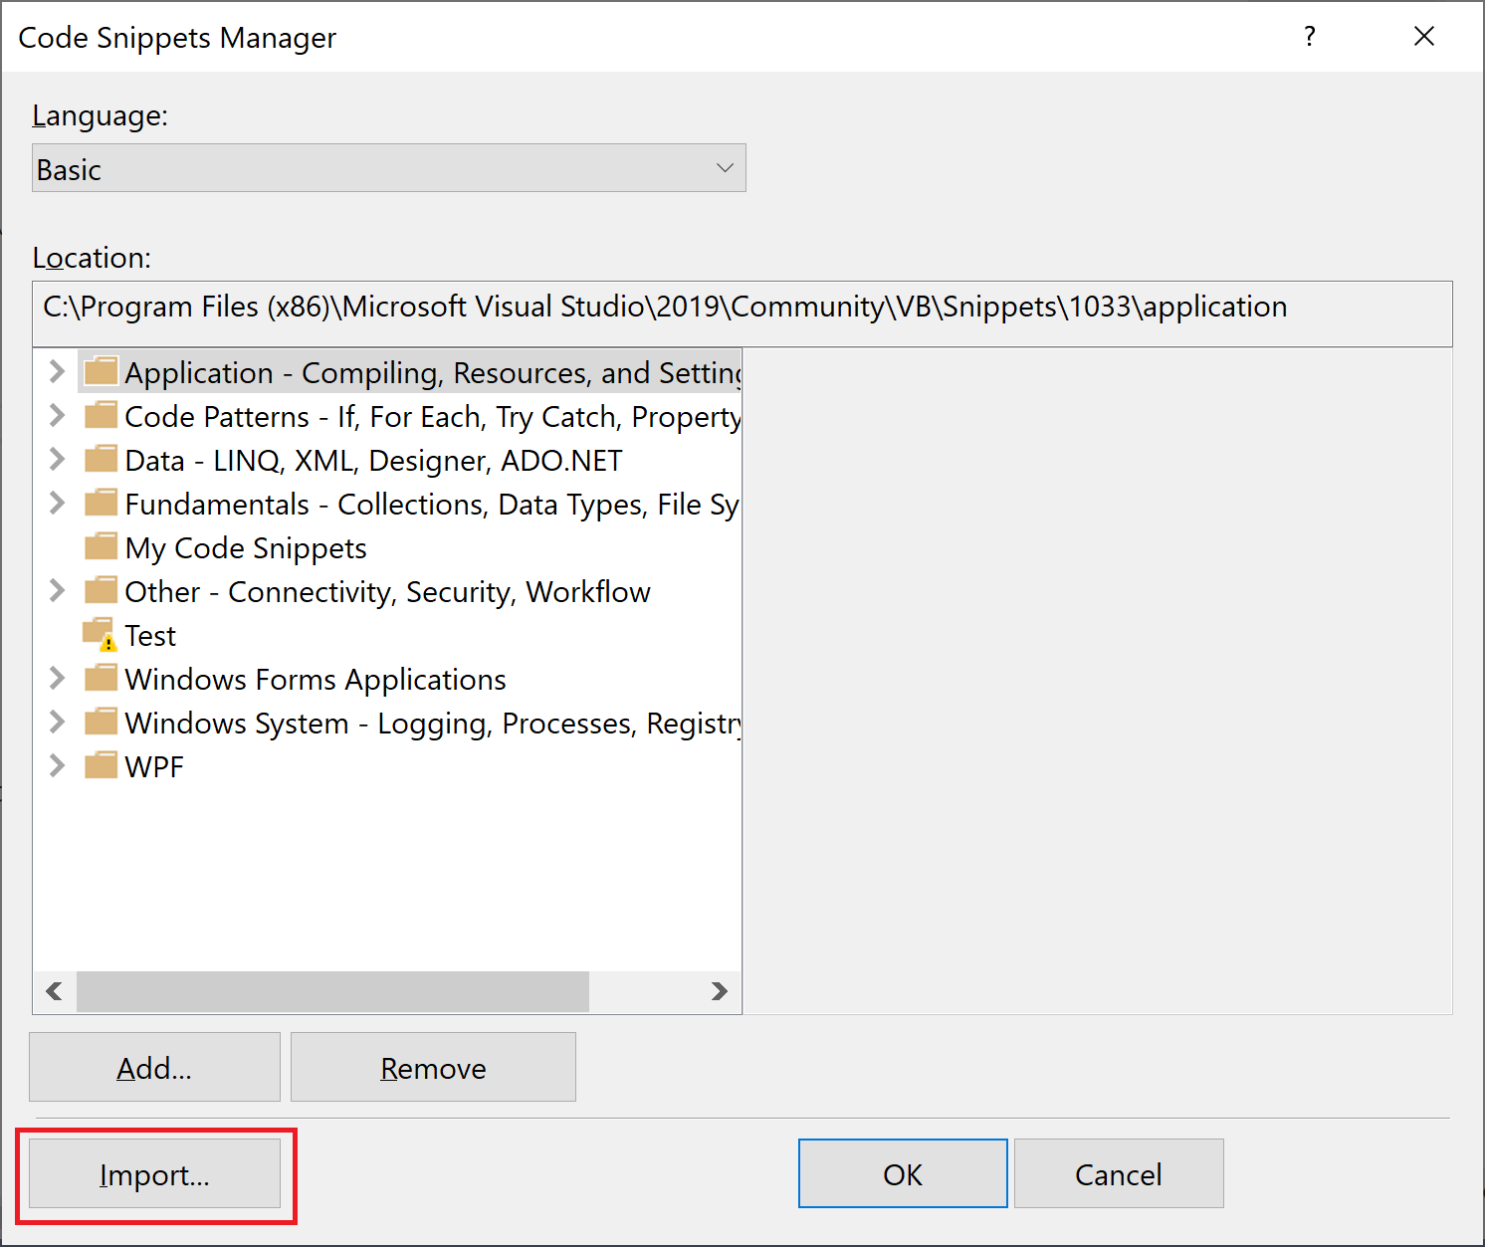
Task: Click the Location path field
Action: coord(742,313)
